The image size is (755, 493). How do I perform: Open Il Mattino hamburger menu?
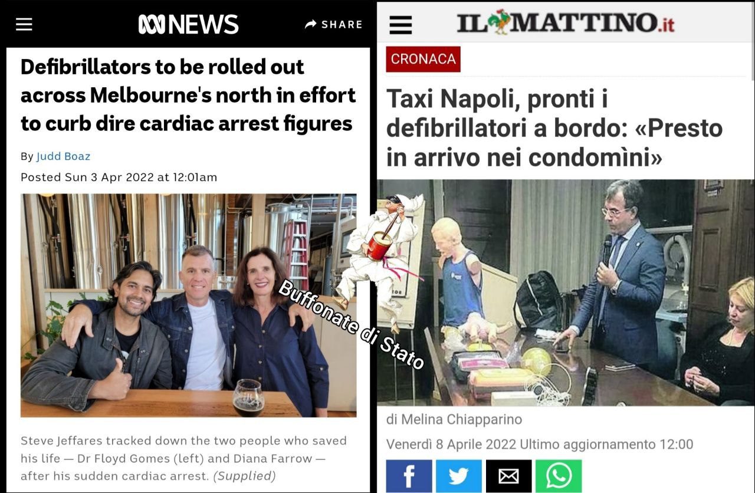(401, 25)
